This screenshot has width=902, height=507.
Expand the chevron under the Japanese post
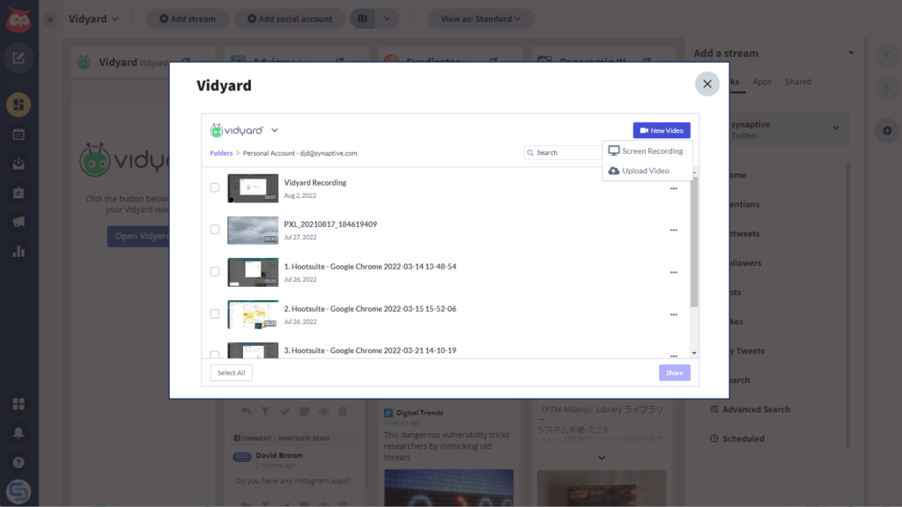tap(602, 458)
